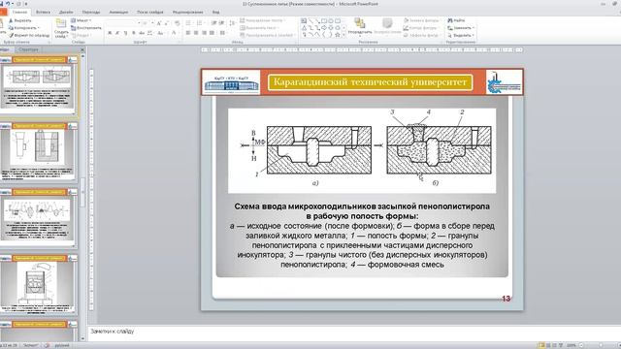Image resolution: width=621 pixels, height=349 pixels.
Task: Create a new slide (Создать слайд)
Action: 61,28
